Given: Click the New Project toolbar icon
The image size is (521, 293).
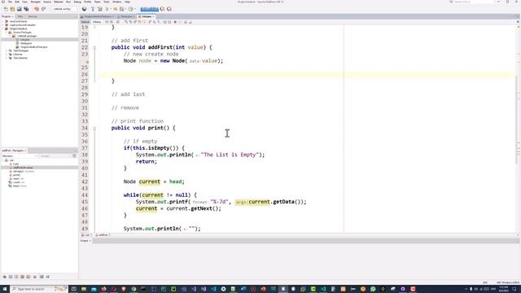Looking at the screenshot, I should 12,9.
